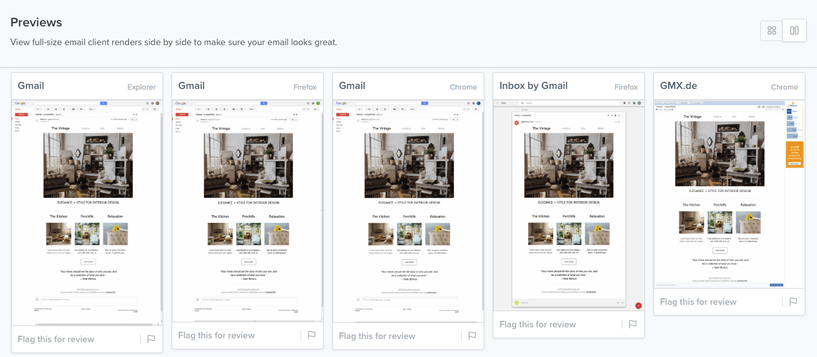Click the Gmail title on the Firefox card

(192, 86)
